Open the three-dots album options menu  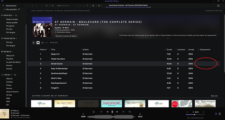pos(47,43)
